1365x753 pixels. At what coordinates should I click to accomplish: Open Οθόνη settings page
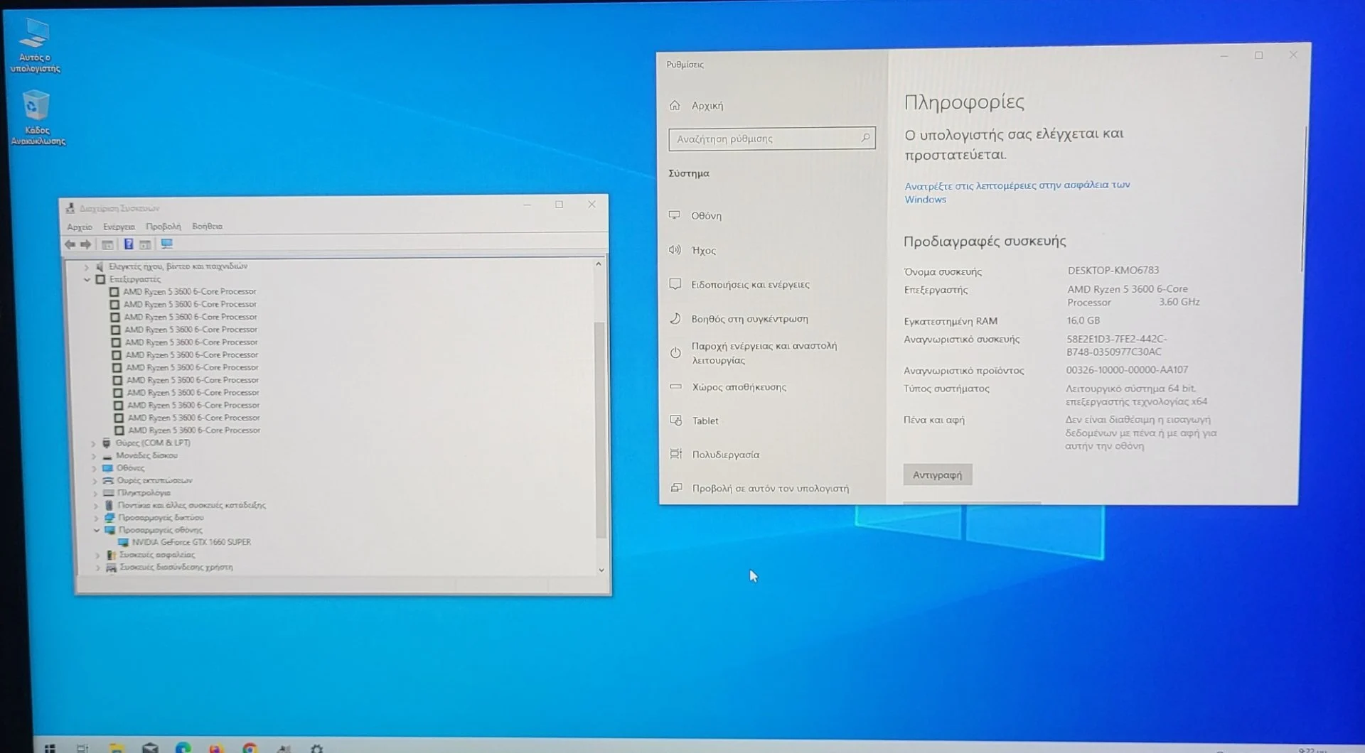(x=706, y=215)
